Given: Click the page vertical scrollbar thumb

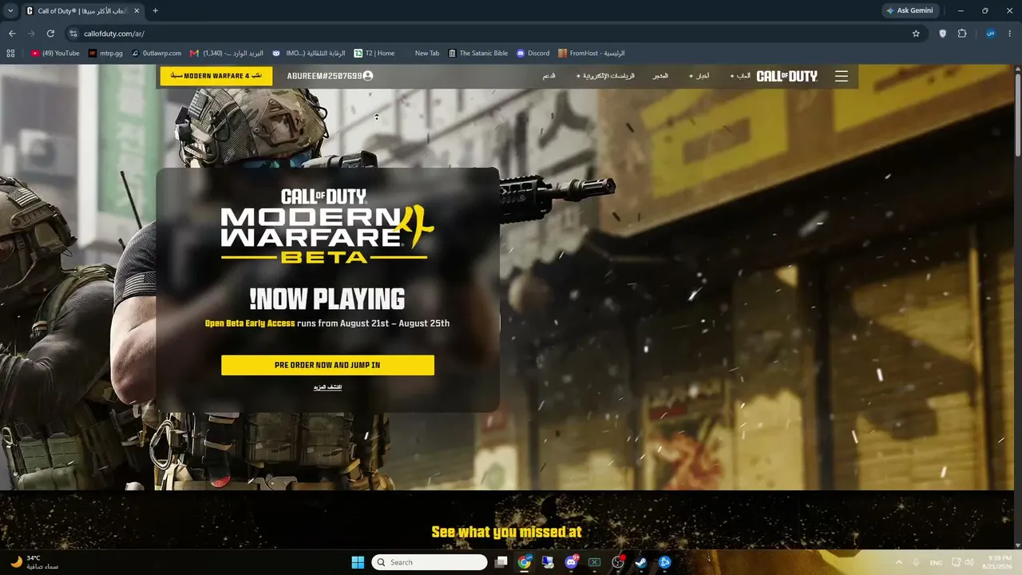Looking at the screenshot, I should click(1017, 116).
